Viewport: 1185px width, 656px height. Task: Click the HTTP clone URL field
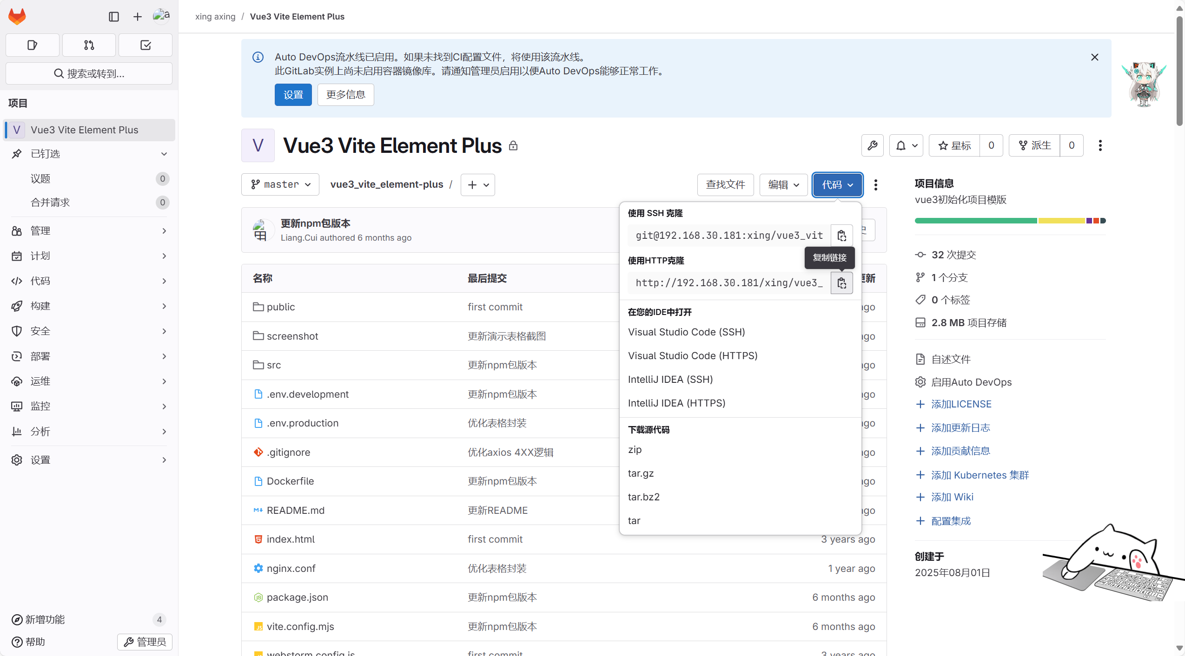pos(729,283)
